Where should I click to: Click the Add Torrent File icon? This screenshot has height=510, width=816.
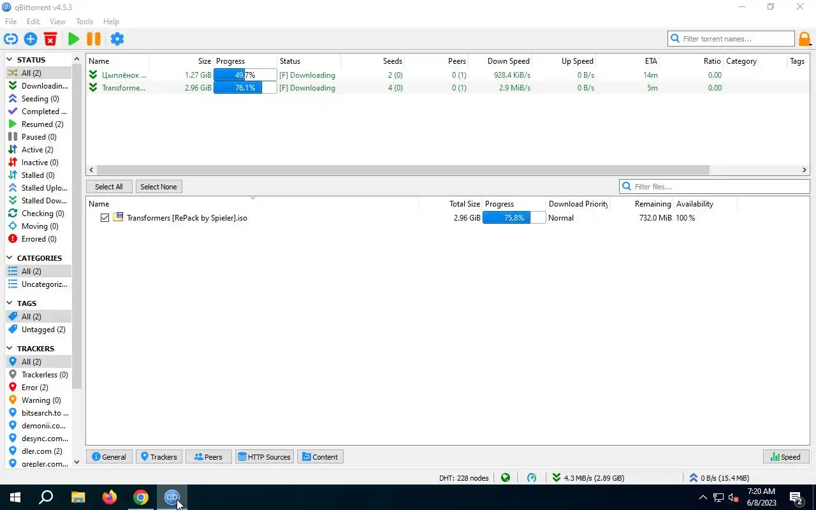31,39
